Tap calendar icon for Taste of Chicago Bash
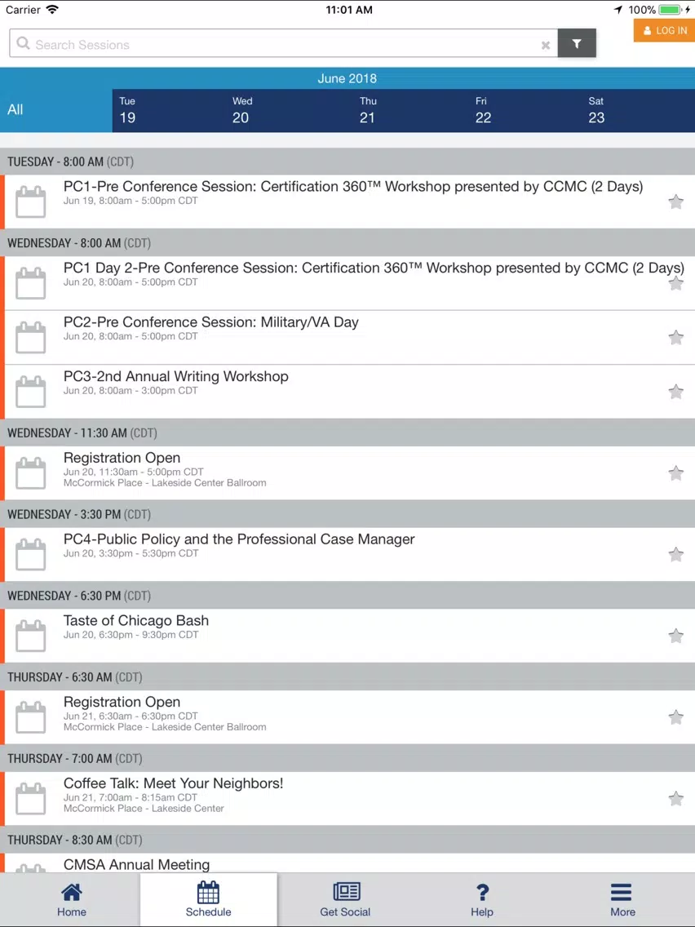This screenshot has width=695, height=927. click(x=31, y=636)
